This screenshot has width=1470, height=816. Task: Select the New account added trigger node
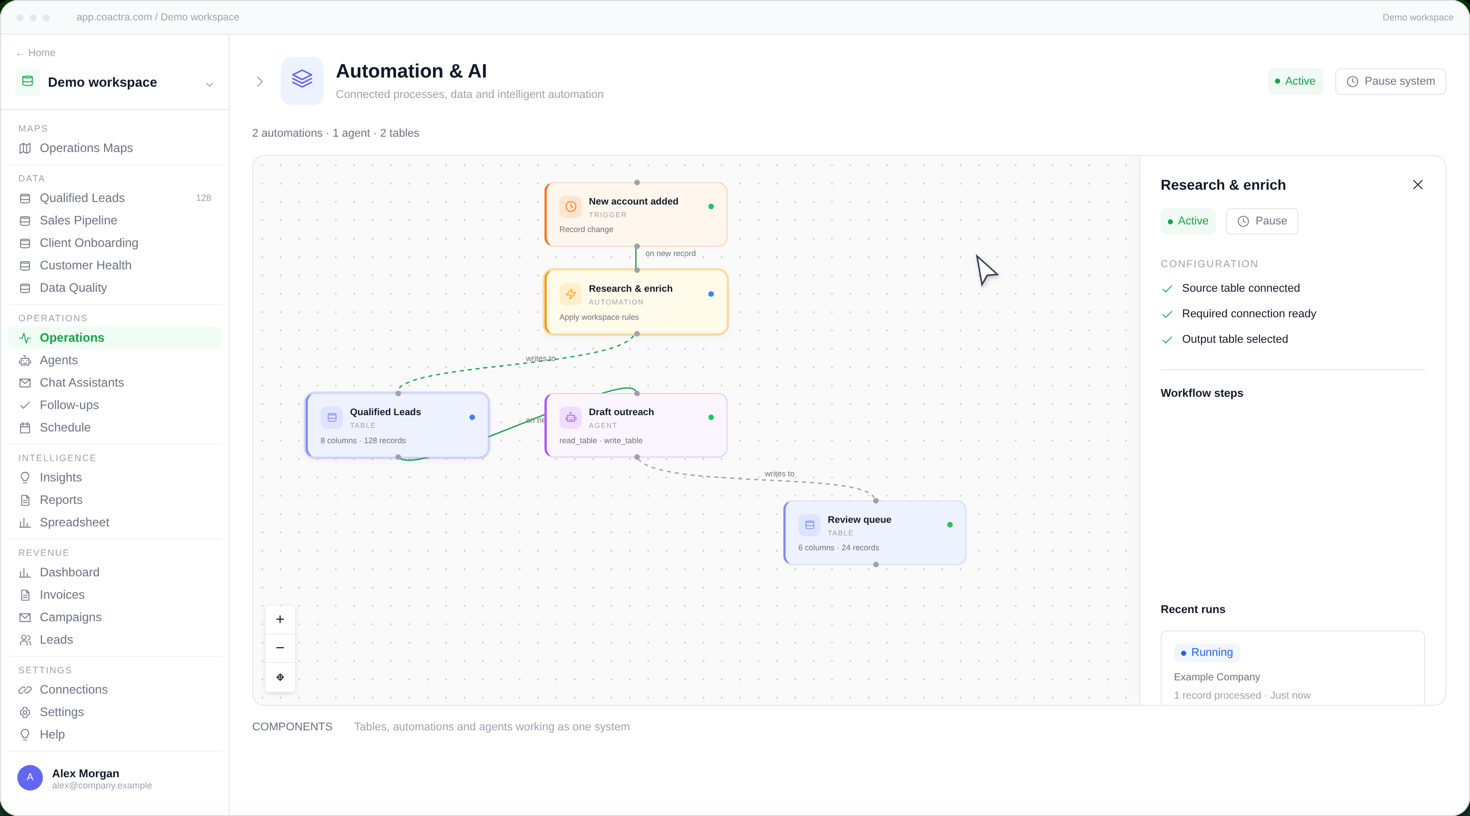tap(635, 214)
